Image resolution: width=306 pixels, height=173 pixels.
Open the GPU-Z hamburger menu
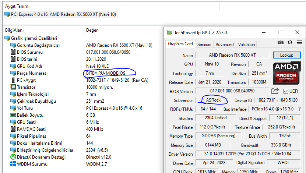pyautogui.click(x=300, y=42)
